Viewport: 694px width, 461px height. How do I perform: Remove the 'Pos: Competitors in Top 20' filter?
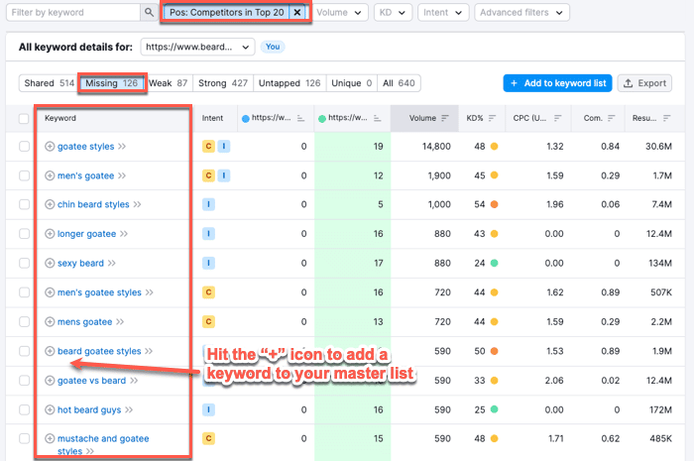pyautogui.click(x=296, y=13)
